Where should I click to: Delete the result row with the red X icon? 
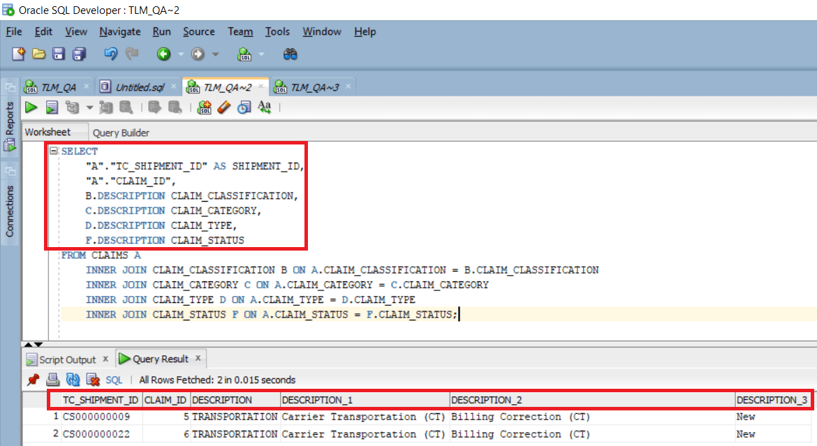pyautogui.click(x=93, y=380)
